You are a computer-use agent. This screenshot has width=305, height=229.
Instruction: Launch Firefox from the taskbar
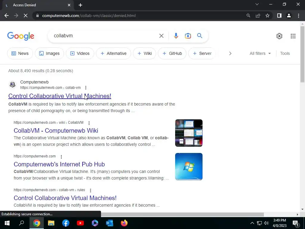tap(124, 223)
